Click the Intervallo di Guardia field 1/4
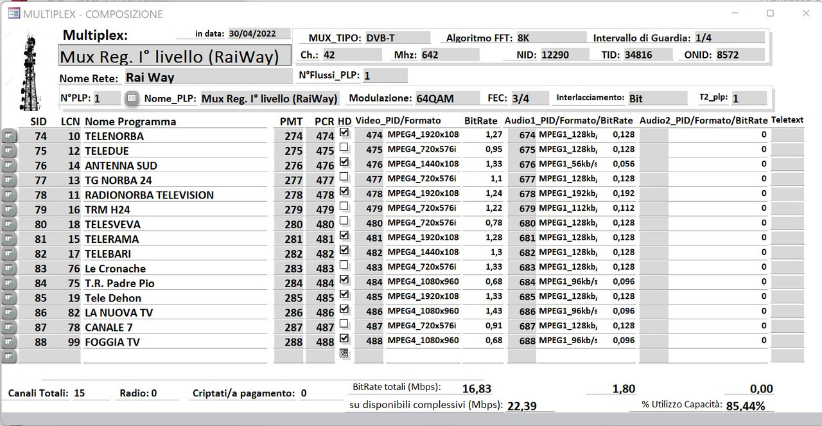 coord(729,37)
